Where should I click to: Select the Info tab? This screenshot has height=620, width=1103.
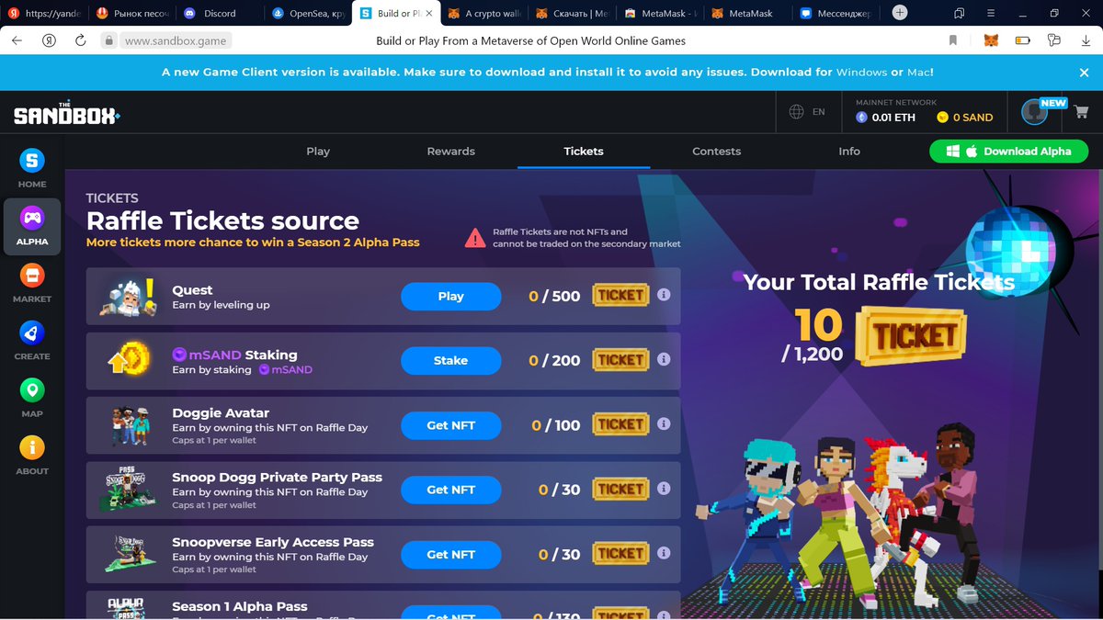pos(849,151)
